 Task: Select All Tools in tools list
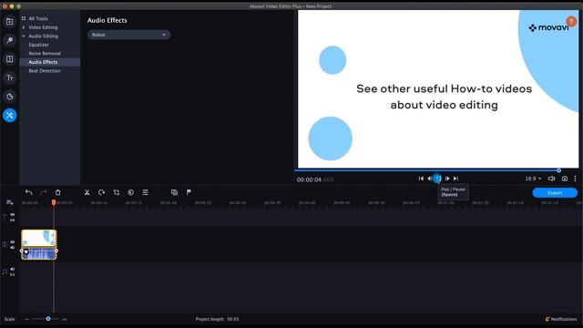pos(38,18)
